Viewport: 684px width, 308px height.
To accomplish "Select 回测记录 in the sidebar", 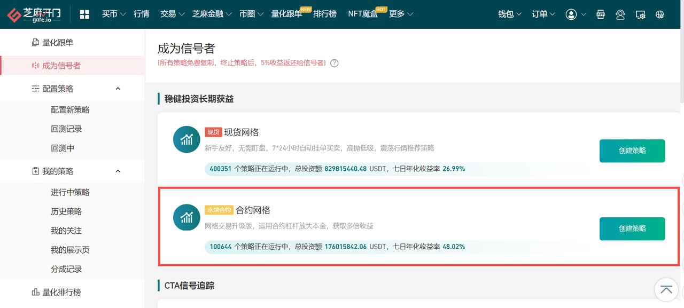I will click(x=66, y=129).
